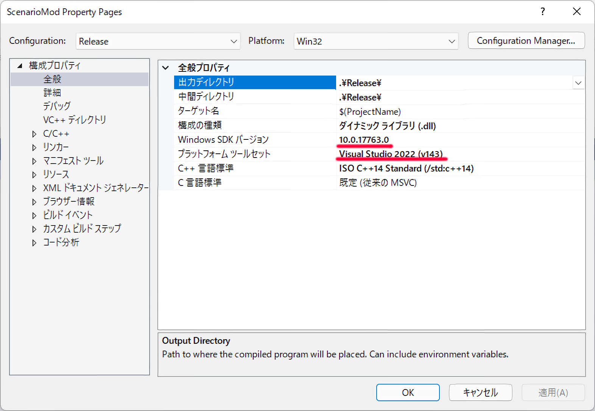
Task: Expand the リンカー tree node
Action: (34, 148)
